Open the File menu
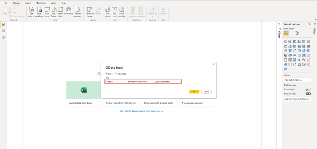This screenshot has height=149, width=317. click(5, 3)
